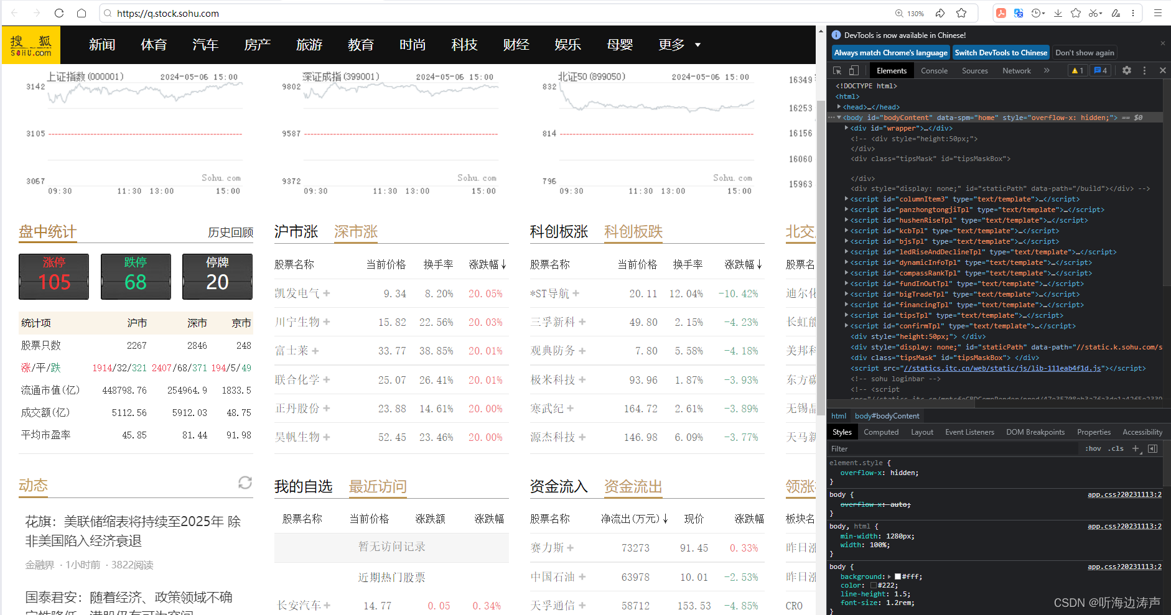Click the #222 color swatch
The width and height of the screenshot is (1171, 615).
(x=874, y=586)
